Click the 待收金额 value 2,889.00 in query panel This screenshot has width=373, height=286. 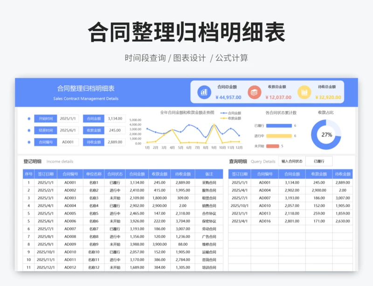[115, 142]
